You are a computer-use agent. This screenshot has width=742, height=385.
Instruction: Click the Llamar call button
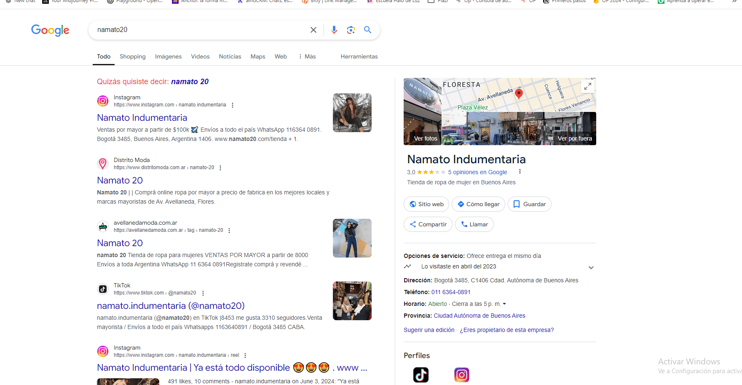click(474, 224)
